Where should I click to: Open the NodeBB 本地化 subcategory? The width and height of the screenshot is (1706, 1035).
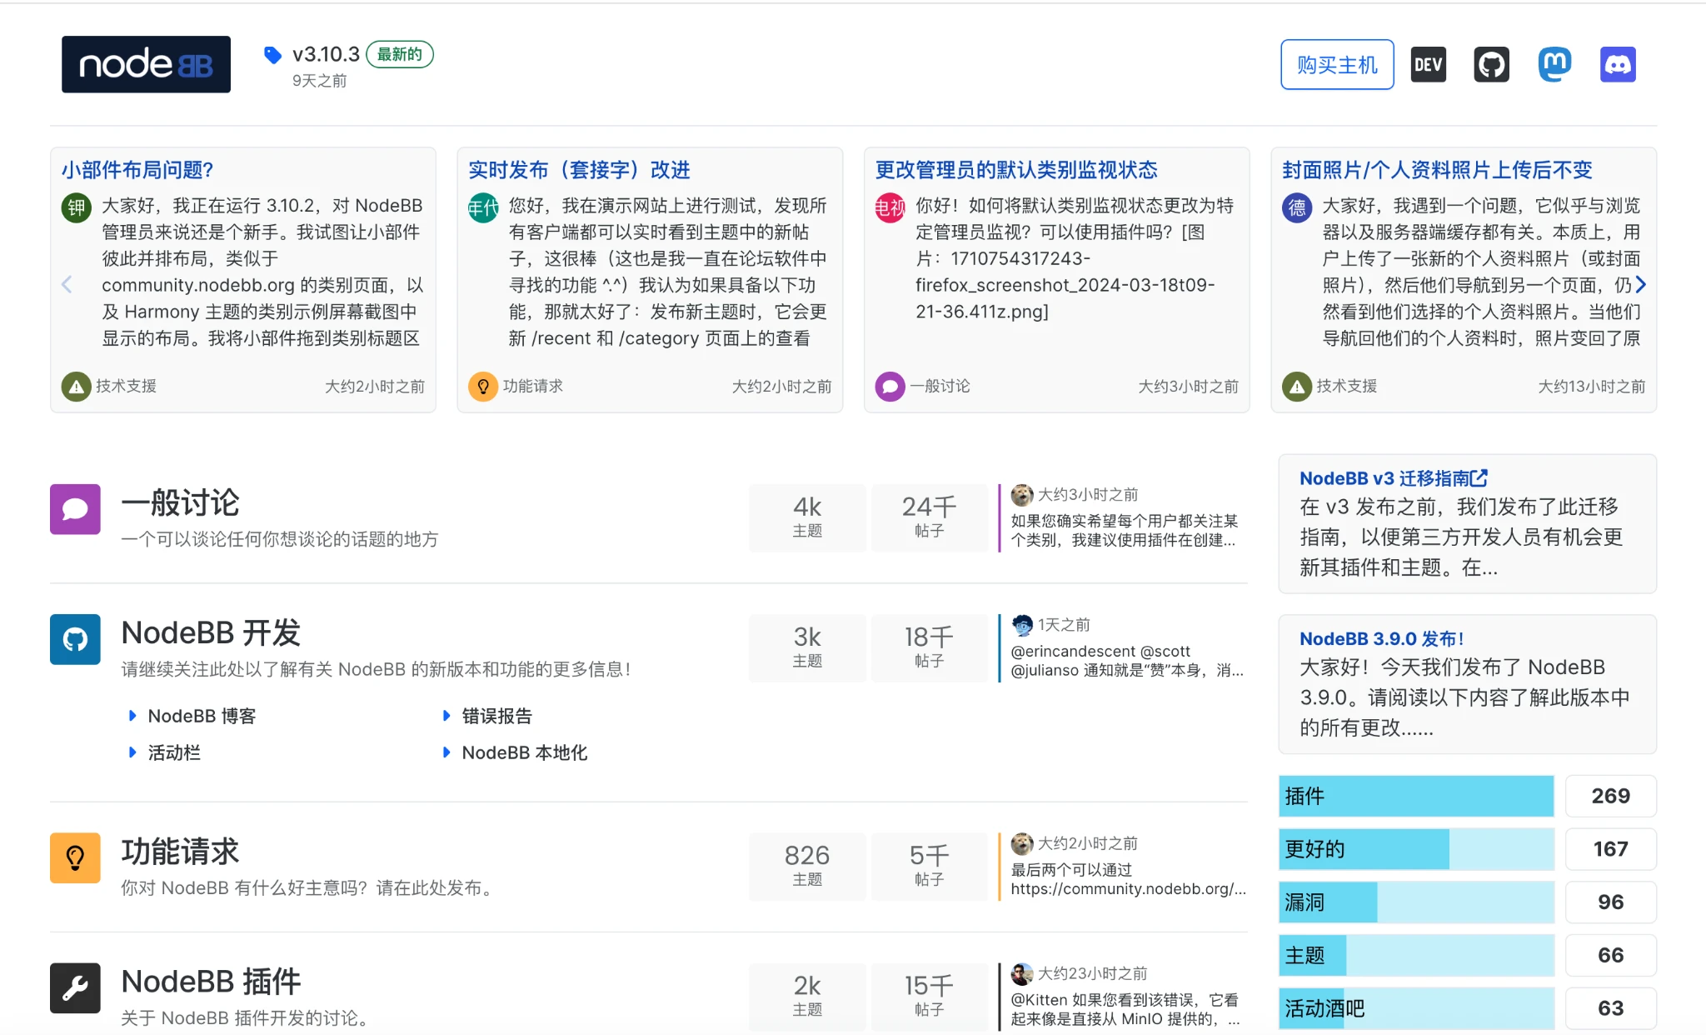coord(524,752)
